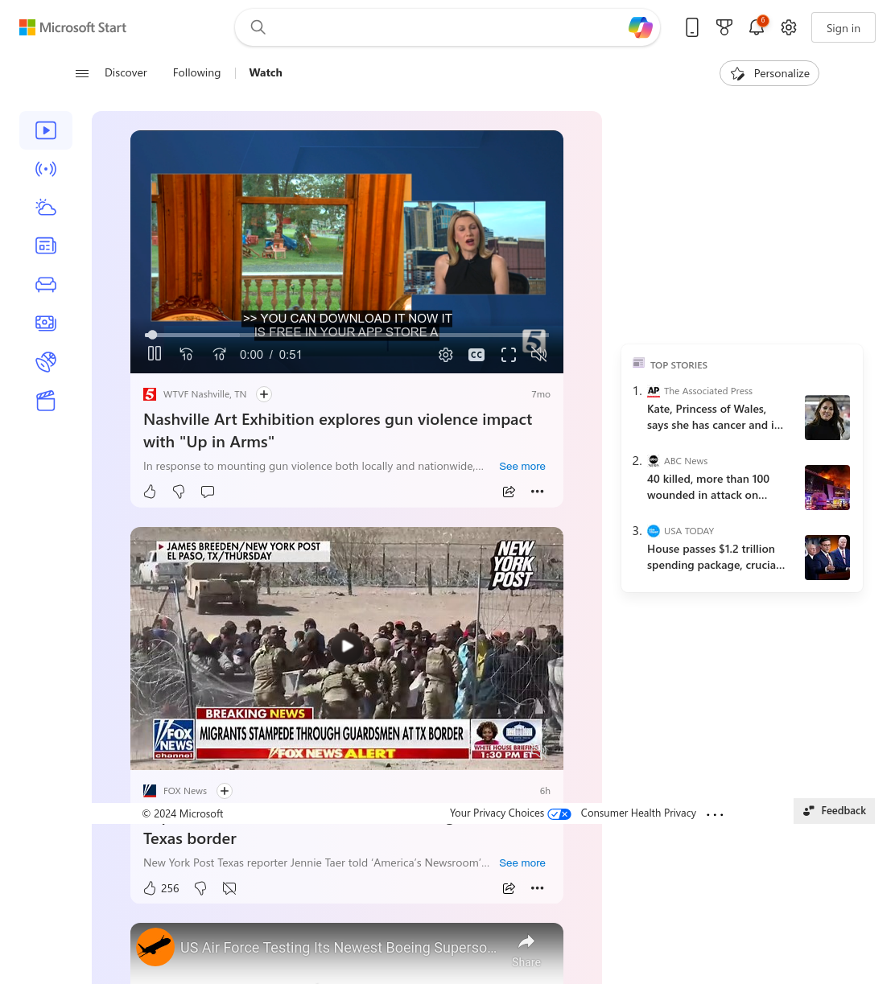Viewport: 895px width, 984px height.
Task: Dislike the Texas border video
Action: point(200,888)
